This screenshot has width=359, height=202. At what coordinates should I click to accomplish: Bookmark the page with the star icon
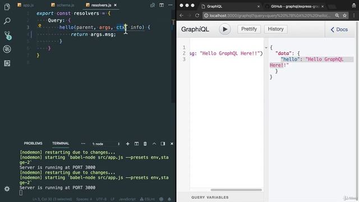coord(345,15)
